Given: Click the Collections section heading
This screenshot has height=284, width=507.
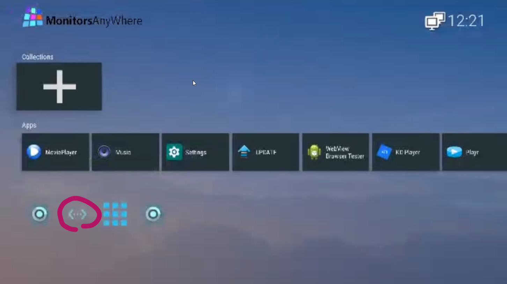Looking at the screenshot, I should tap(37, 57).
